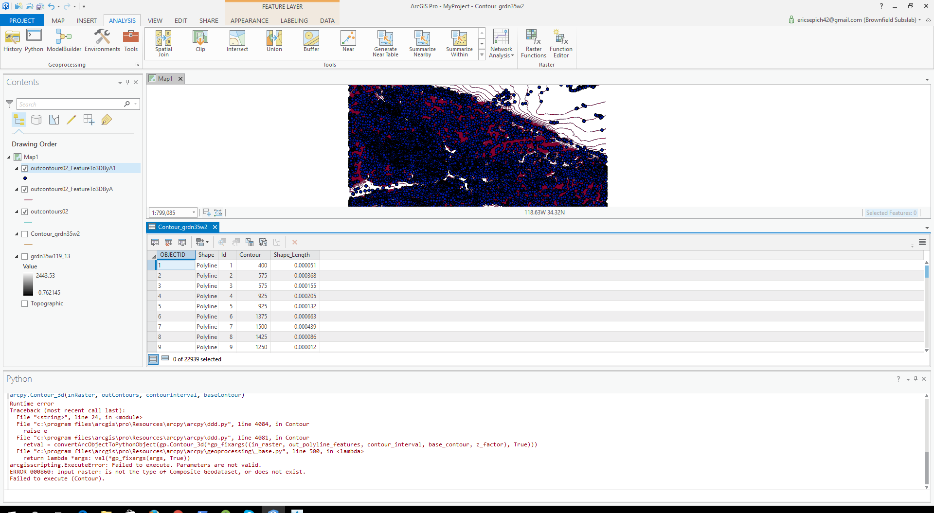Image resolution: width=934 pixels, height=513 pixels.
Task: Open Generate Near Table tool
Action: pos(385,43)
